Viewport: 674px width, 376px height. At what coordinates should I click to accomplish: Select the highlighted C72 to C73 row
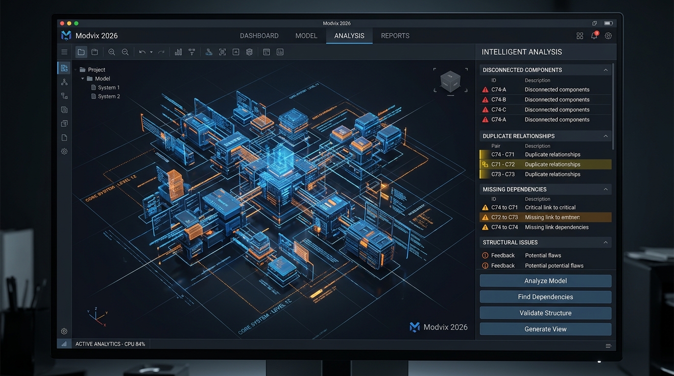pyautogui.click(x=546, y=217)
